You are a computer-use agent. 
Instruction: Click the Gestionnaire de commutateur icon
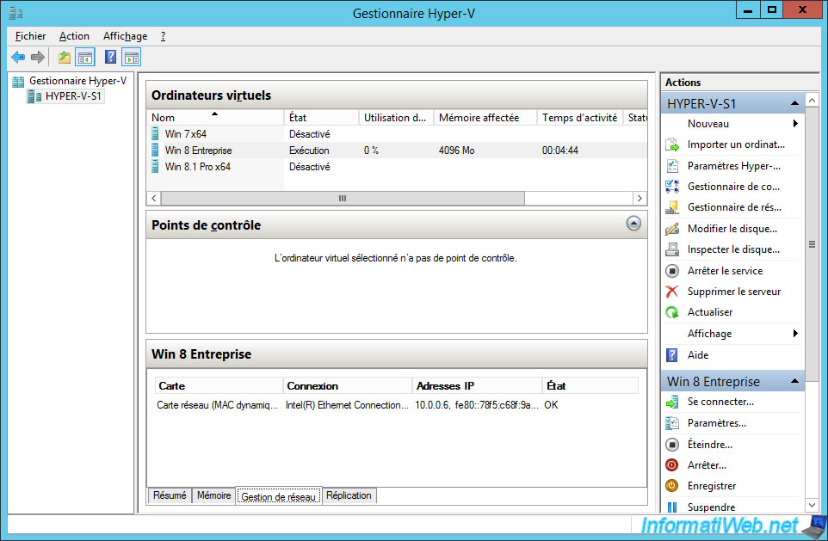pyautogui.click(x=671, y=187)
